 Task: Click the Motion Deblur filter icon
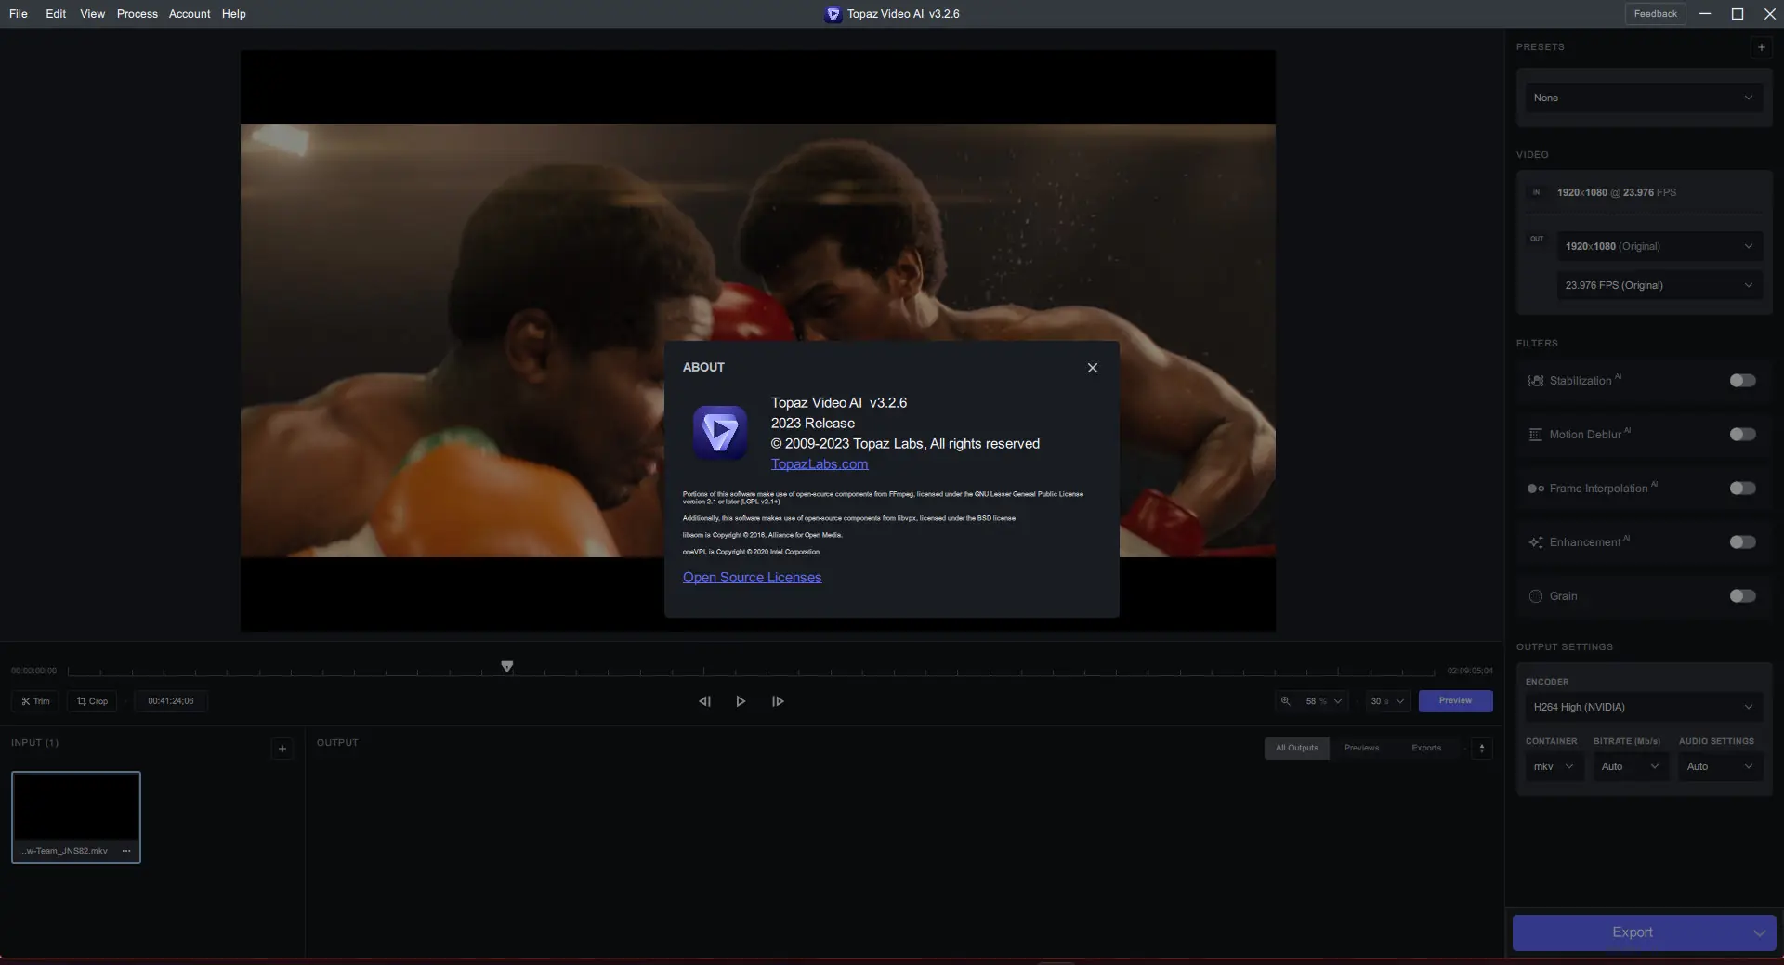tap(1536, 435)
